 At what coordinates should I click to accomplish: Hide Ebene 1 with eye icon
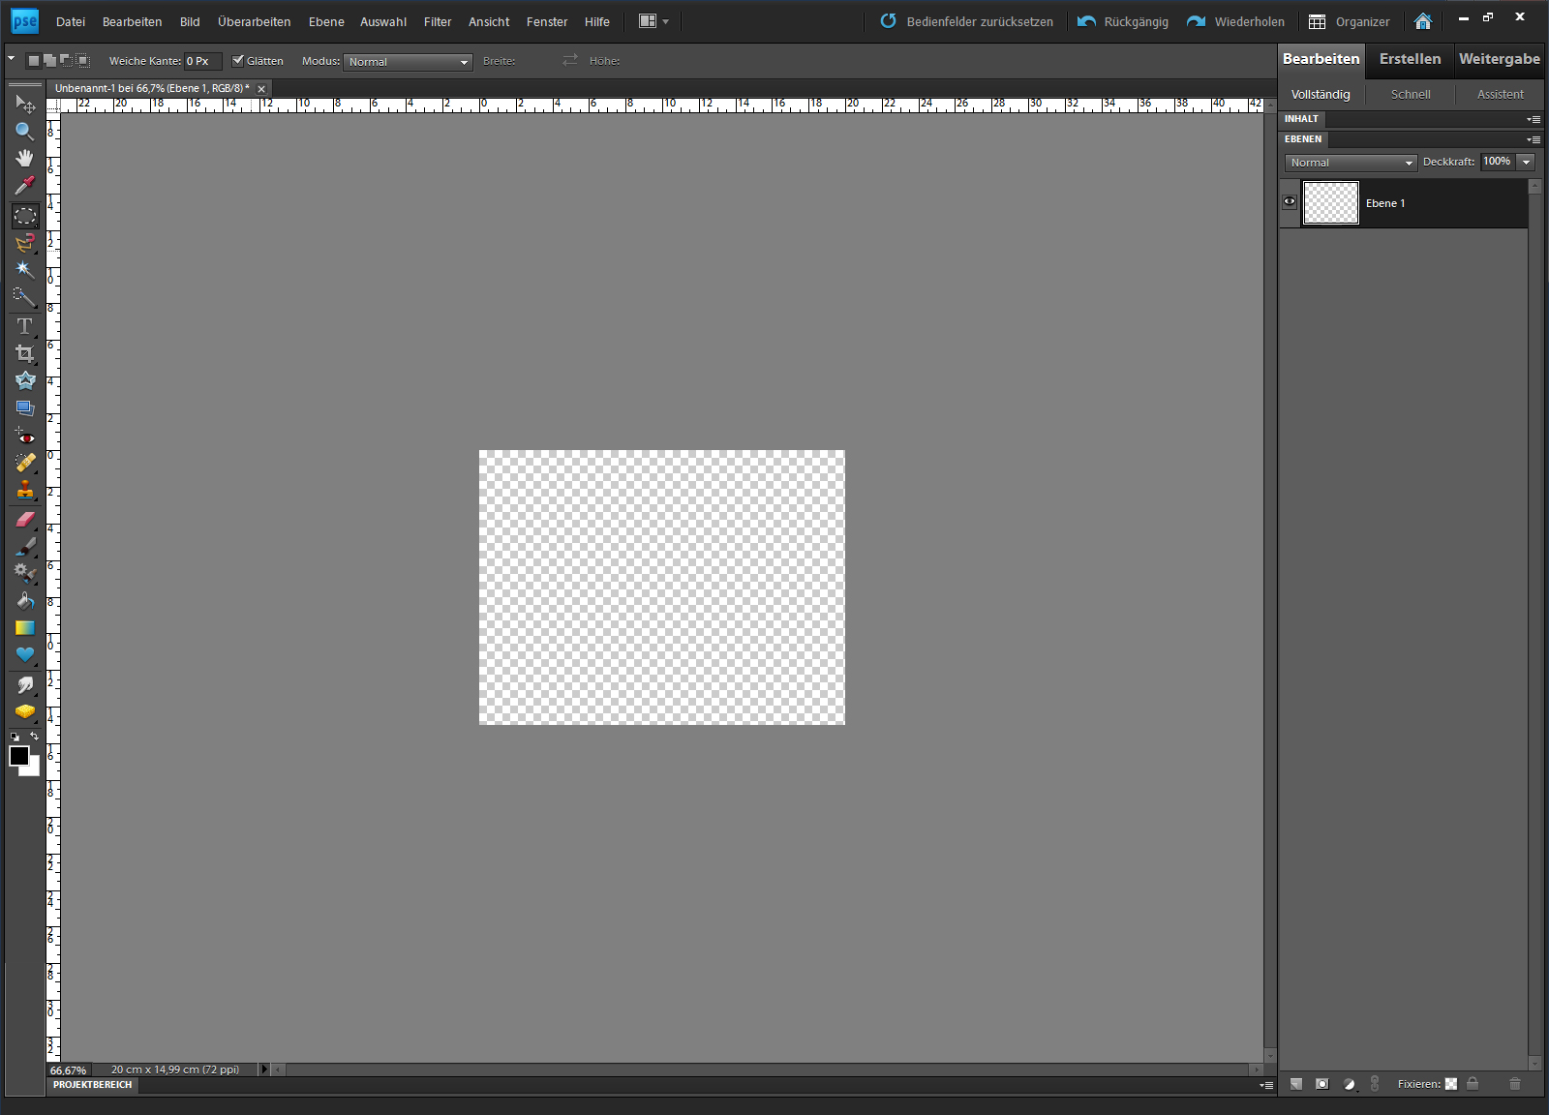(1290, 202)
